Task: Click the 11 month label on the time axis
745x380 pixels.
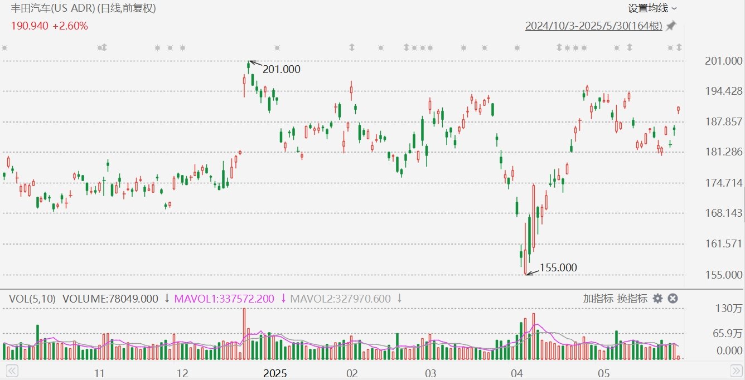Action: pyautogui.click(x=100, y=373)
